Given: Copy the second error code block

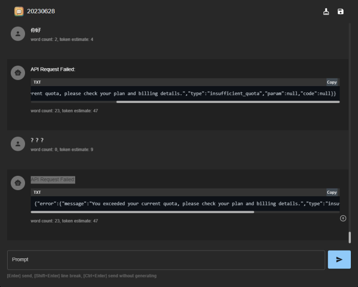Looking at the screenshot, I should (332, 192).
